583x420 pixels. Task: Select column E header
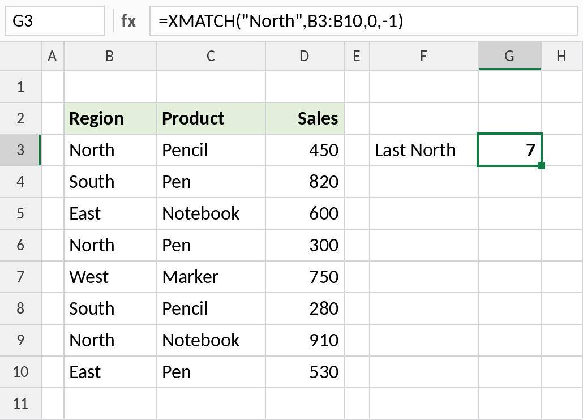pos(357,56)
